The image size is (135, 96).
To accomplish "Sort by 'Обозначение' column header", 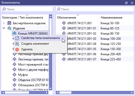I will (x=66, y=18).
